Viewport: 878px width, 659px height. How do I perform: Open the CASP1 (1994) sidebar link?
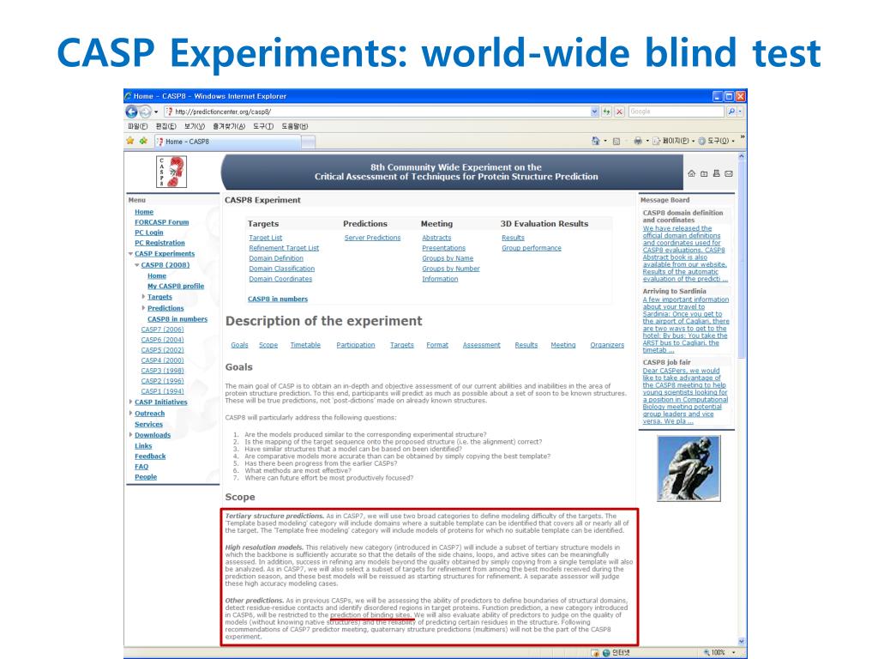[162, 391]
